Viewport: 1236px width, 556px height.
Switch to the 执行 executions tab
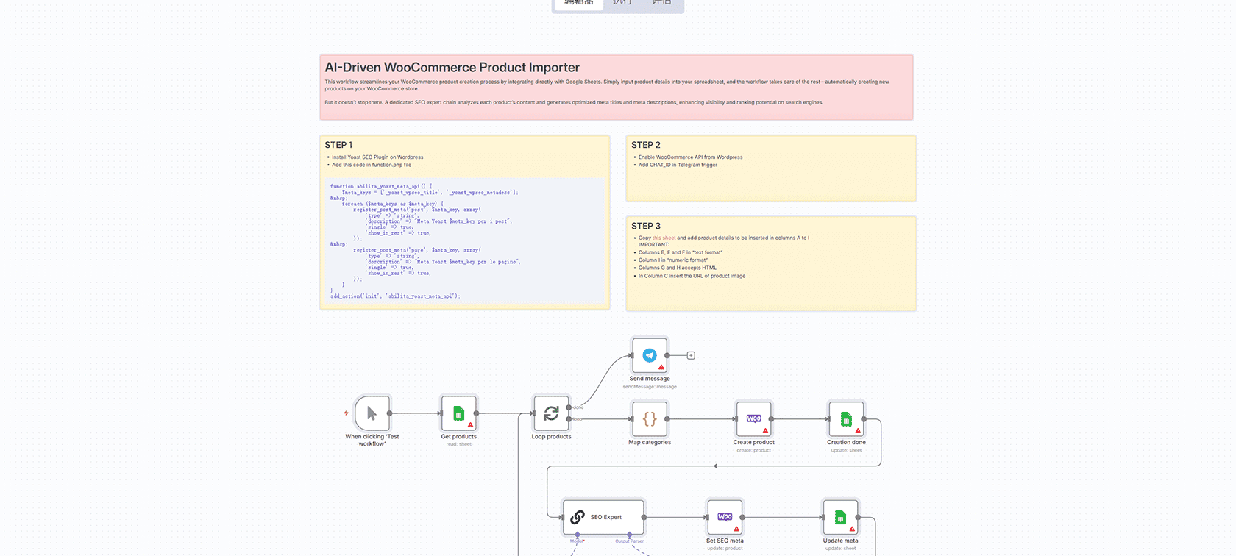pos(622,3)
